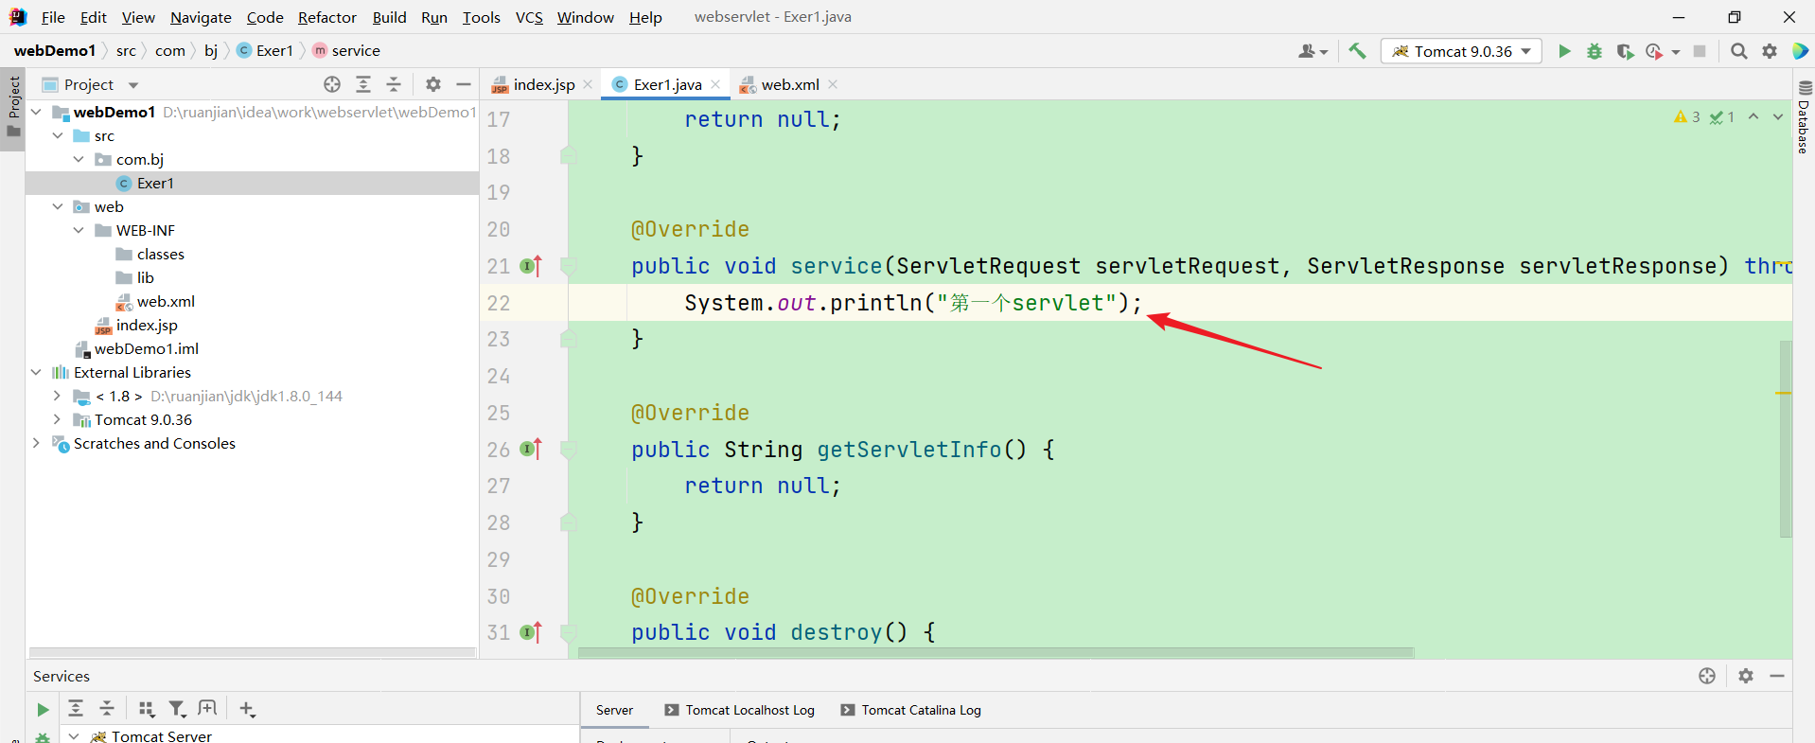Hide the Project panel with minus icon

tap(464, 84)
